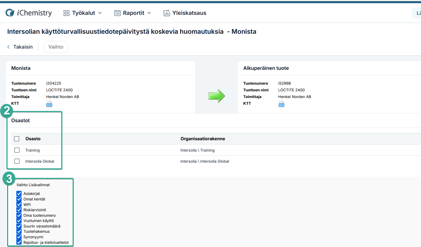Click Henkel Norden AB in Monista panel

63,97
